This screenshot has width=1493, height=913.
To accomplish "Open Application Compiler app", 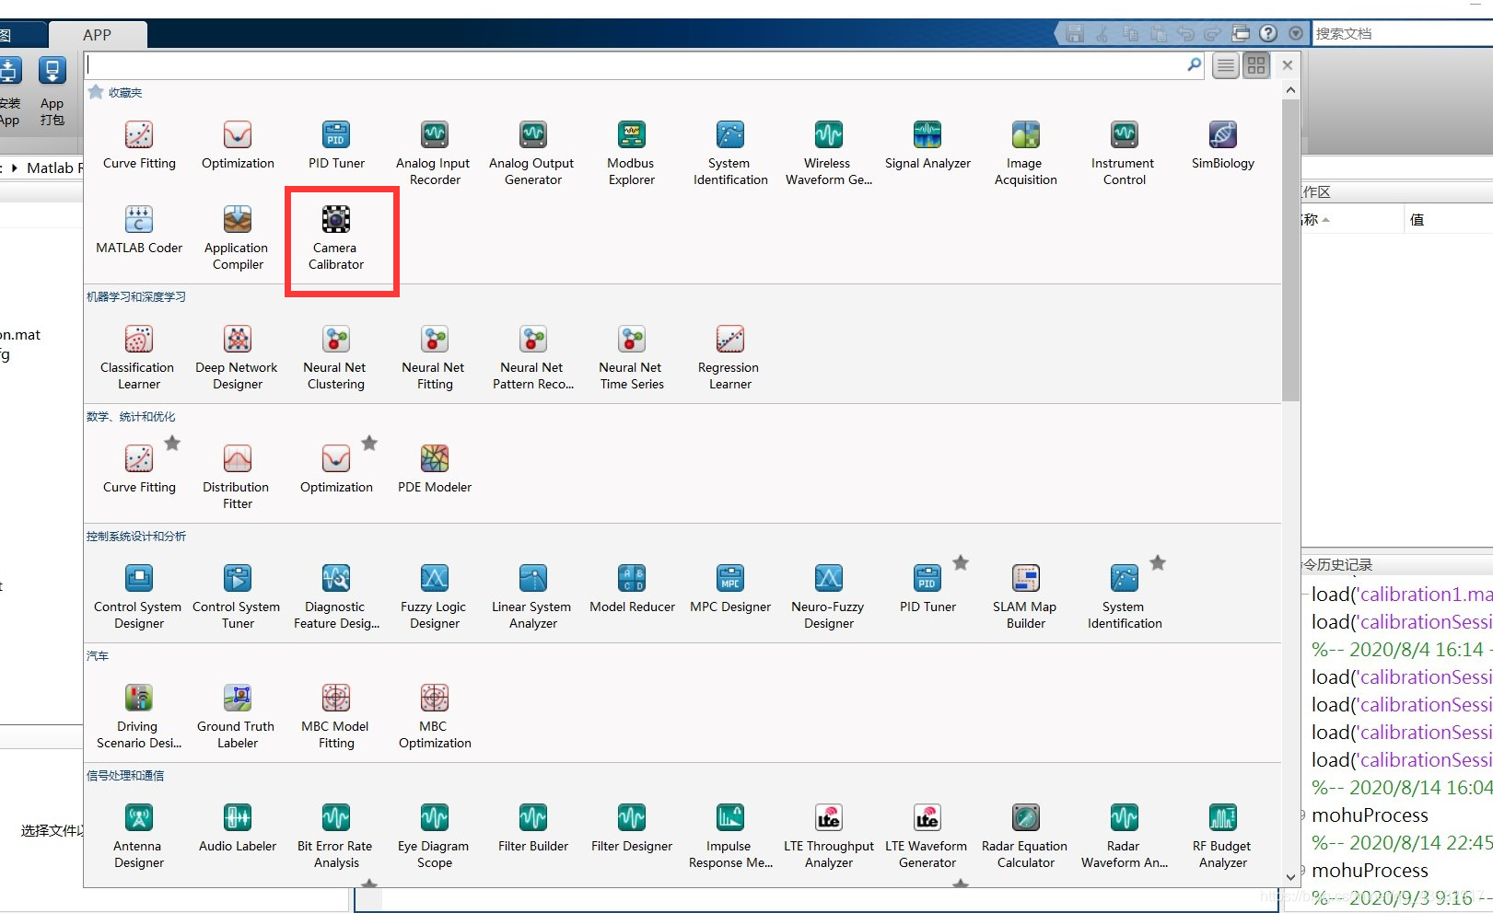I will coord(238,237).
